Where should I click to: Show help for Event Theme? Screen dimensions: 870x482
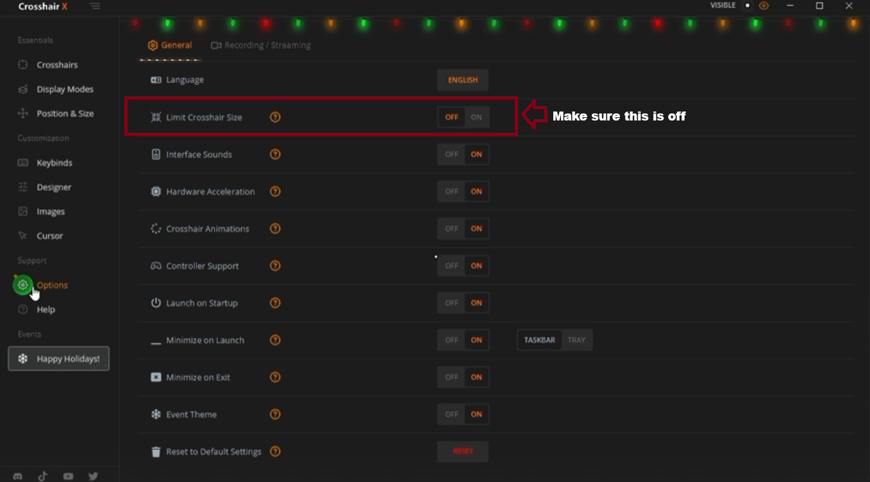275,415
